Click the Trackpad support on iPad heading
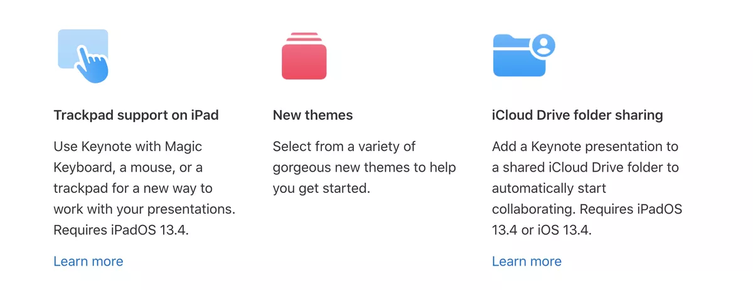The height and width of the screenshot is (290, 753). [136, 115]
